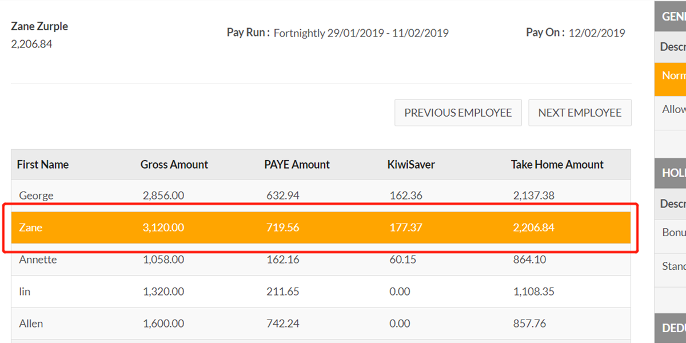Select the Allen employee row
The width and height of the screenshot is (686, 343).
[x=321, y=324]
